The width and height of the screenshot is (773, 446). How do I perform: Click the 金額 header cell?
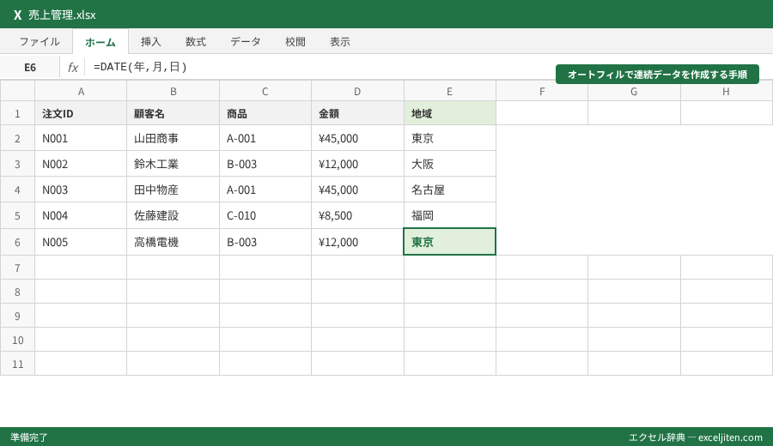pyautogui.click(x=357, y=113)
